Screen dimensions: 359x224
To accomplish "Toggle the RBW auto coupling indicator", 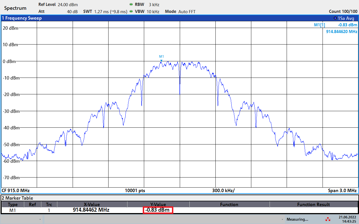I will pos(131,4).
